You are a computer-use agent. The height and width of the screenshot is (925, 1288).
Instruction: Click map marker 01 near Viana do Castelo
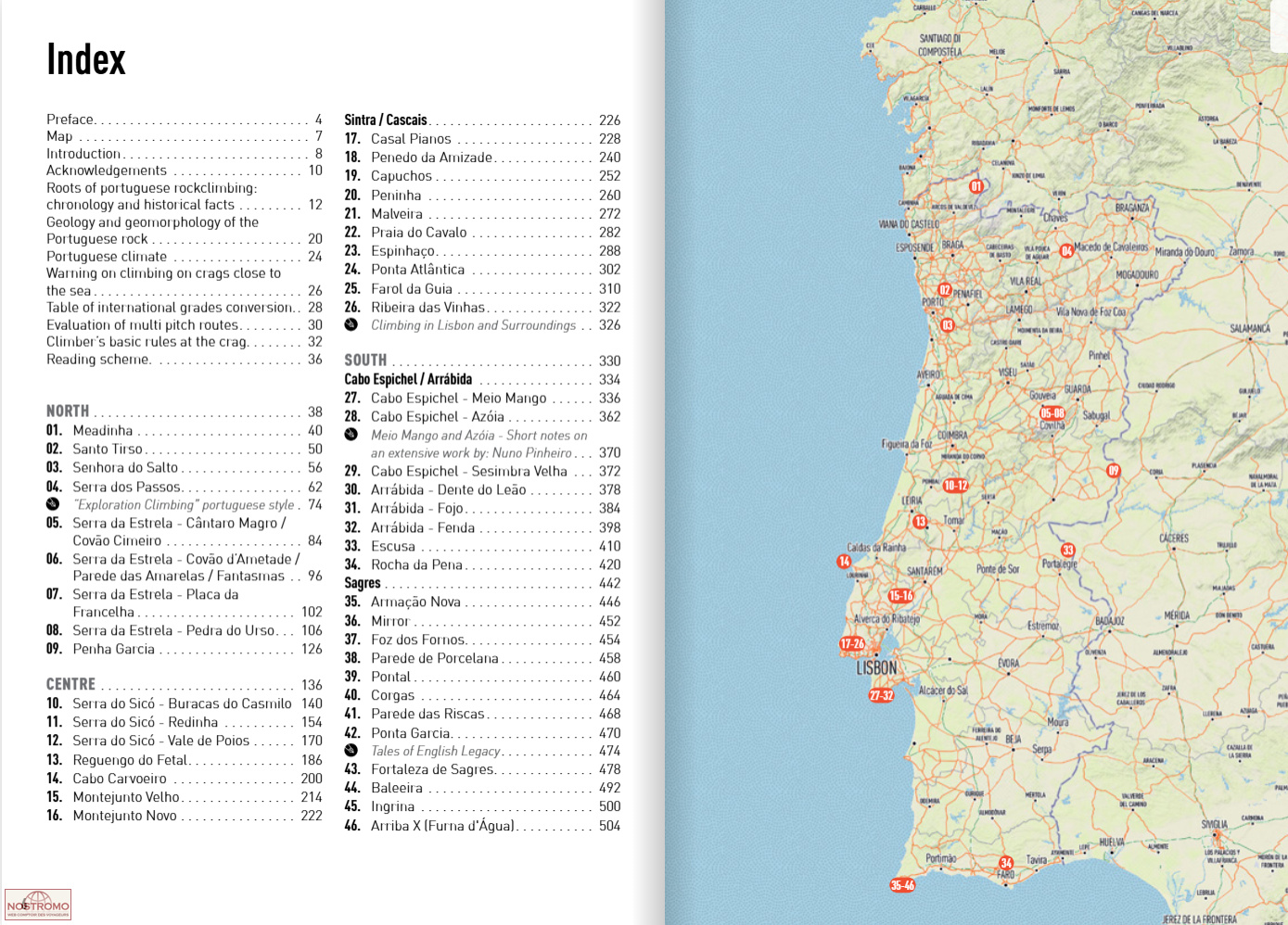click(976, 186)
